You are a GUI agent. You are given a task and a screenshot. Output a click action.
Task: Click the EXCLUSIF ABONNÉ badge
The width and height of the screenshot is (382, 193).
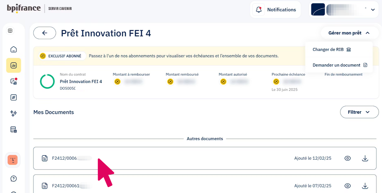pyautogui.click(x=62, y=56)
